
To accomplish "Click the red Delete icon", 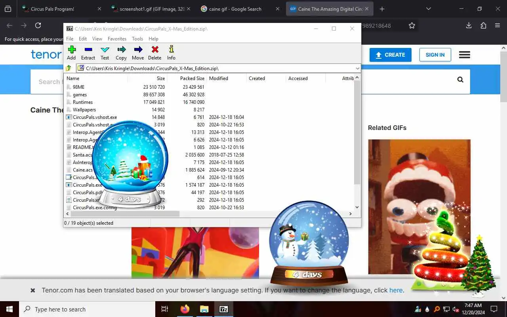I will pyautogui.click(x=155, y=53).
